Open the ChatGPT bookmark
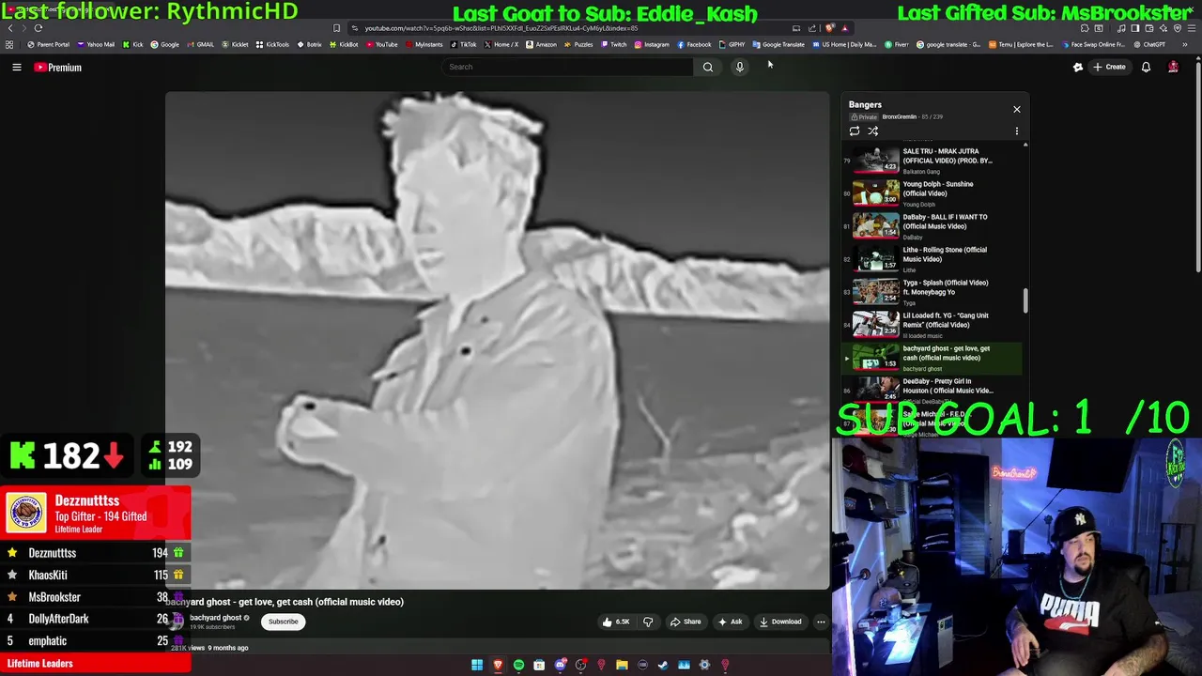Image resolution: width=1202 pixels, height=676 pixels. pyautogui.click(x=1149, y=45)
